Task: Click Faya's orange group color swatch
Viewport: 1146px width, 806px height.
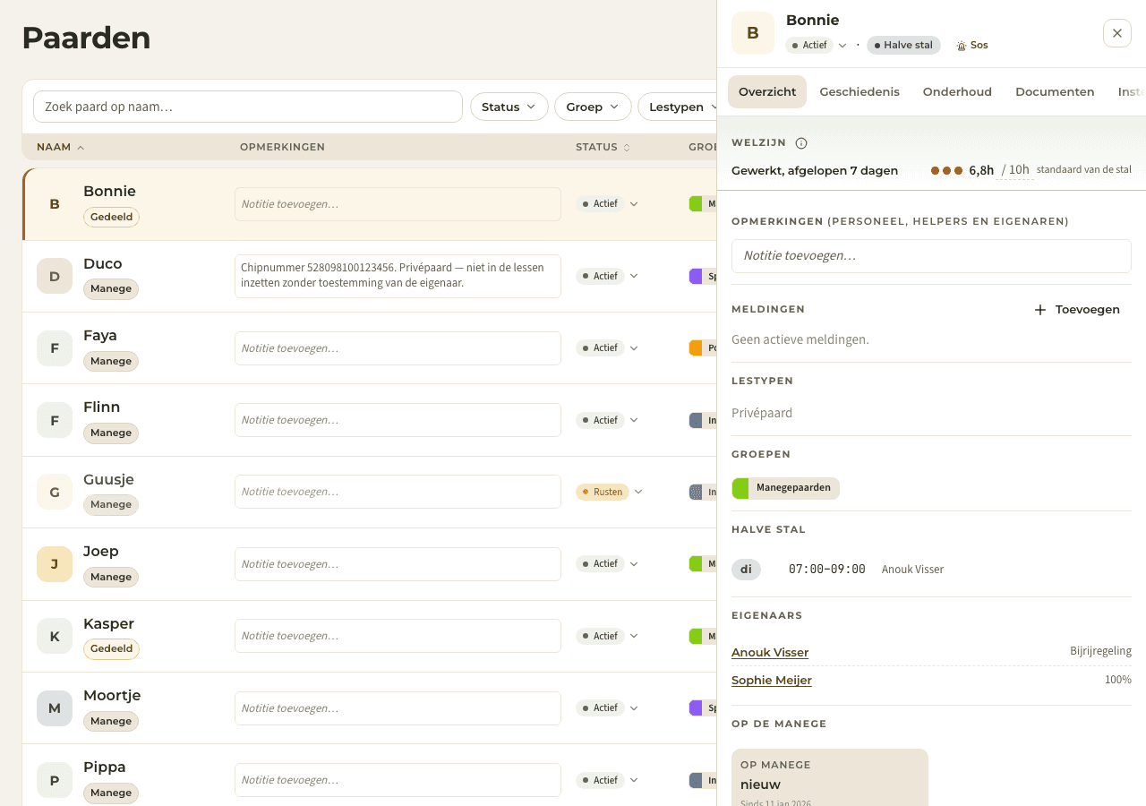Action: click(x=696, y=347)
